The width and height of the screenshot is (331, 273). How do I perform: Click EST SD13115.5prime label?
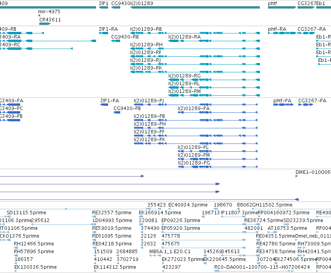(26, 213)
